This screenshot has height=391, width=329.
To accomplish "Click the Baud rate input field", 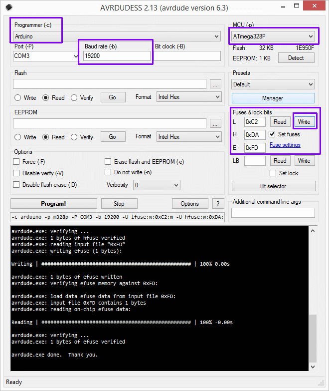I will 117,56.
